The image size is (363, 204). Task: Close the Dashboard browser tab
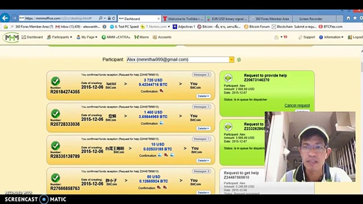pyautogui.click(x=159, y=19)
